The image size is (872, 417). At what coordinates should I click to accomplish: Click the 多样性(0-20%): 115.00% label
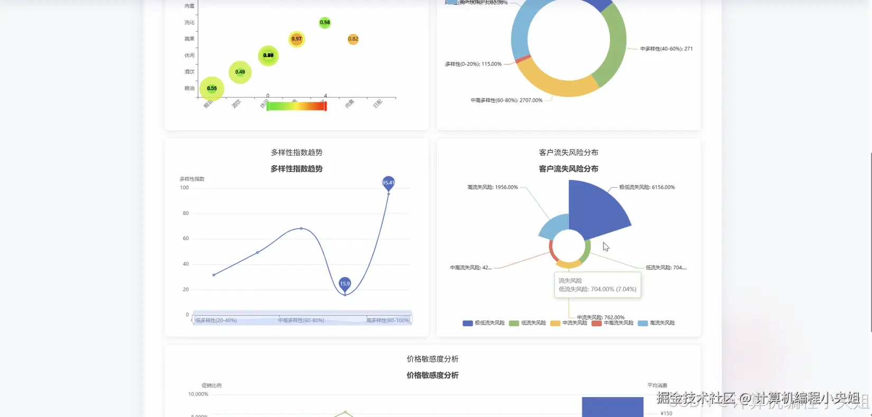473,64
